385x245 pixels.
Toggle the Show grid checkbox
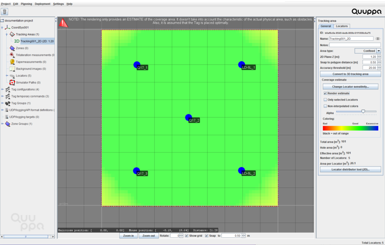click(187, 236)
